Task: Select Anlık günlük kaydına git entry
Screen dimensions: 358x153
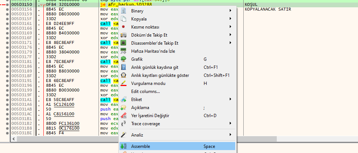Action: tap(177, 67)
